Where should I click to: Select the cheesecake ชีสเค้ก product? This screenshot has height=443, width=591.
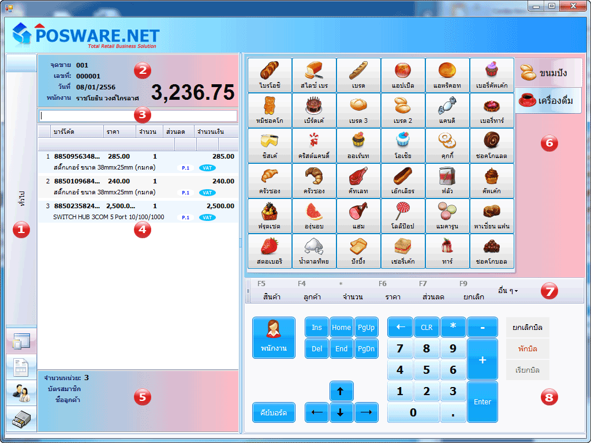pyautogui.click(x=270, y=145)
